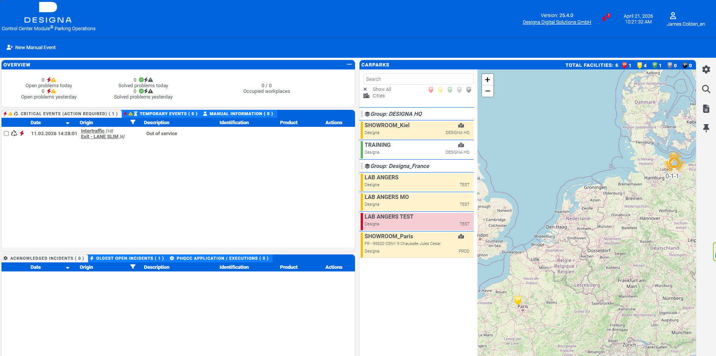Click the red lightning icon on the Out of service event
716x356 pixels.
click(x=22, y=133)
